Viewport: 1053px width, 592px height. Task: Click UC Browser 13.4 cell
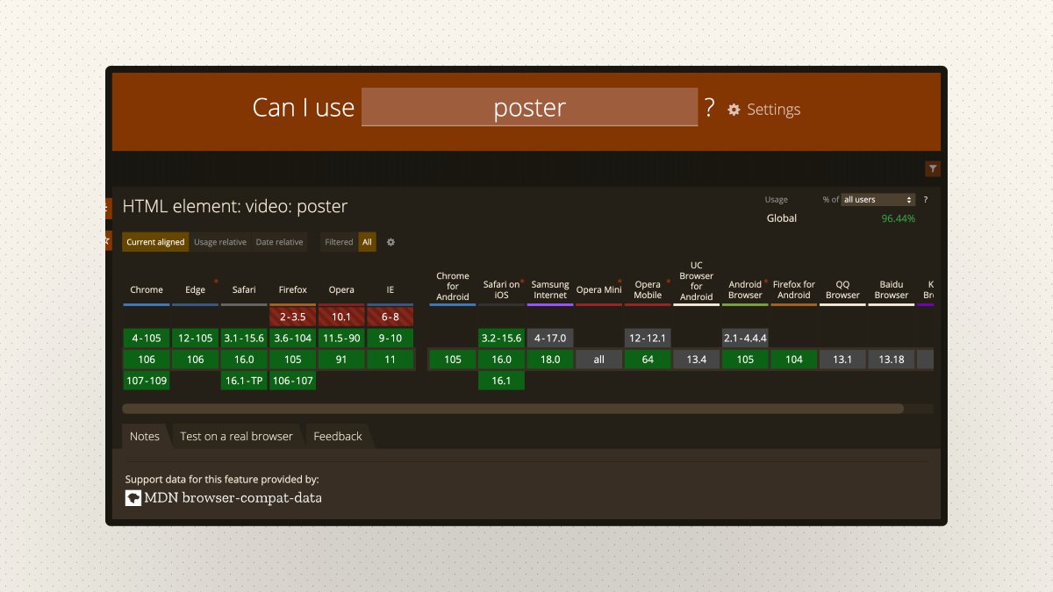697,360
